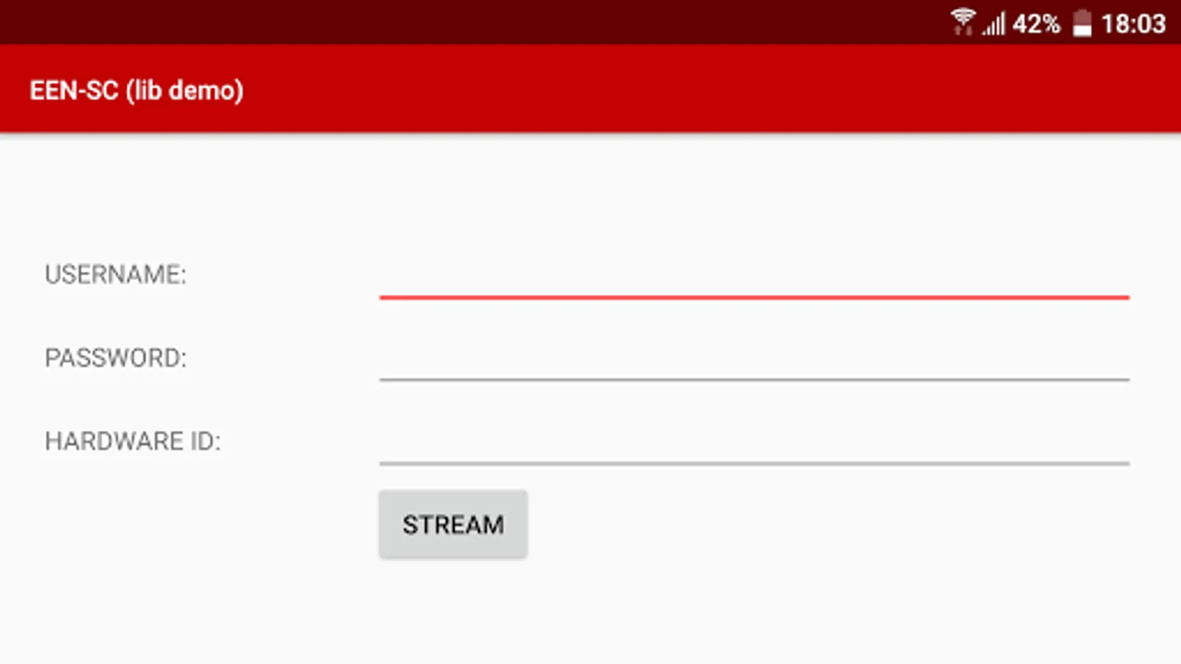Click the HARDWARE ID: label
1181x664 pixels.
tap(133, 441)
